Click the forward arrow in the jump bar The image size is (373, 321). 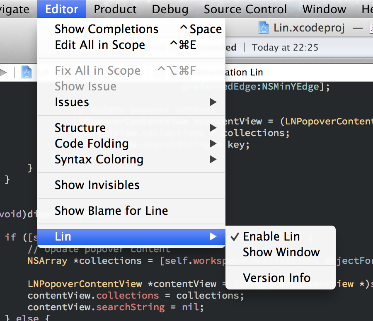[4, 72]
